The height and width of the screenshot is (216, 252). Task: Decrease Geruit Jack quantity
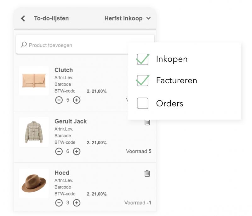tap(59, 151)
